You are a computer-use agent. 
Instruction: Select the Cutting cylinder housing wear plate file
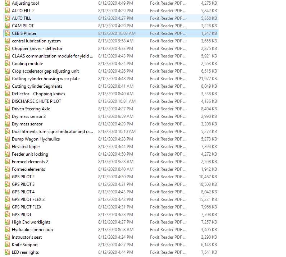(x=46, y=79)
